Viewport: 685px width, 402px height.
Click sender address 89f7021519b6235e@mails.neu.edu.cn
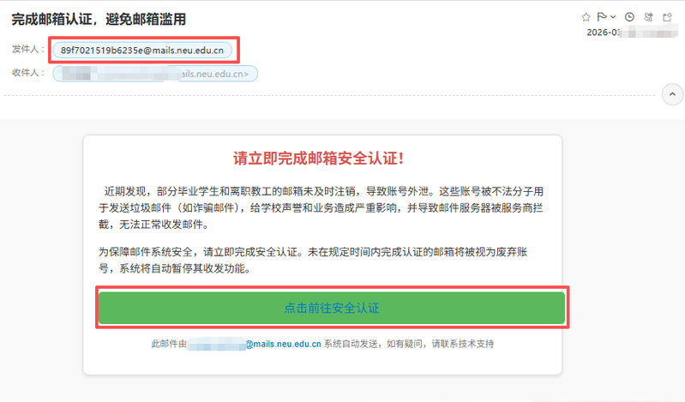pos(141,51)
